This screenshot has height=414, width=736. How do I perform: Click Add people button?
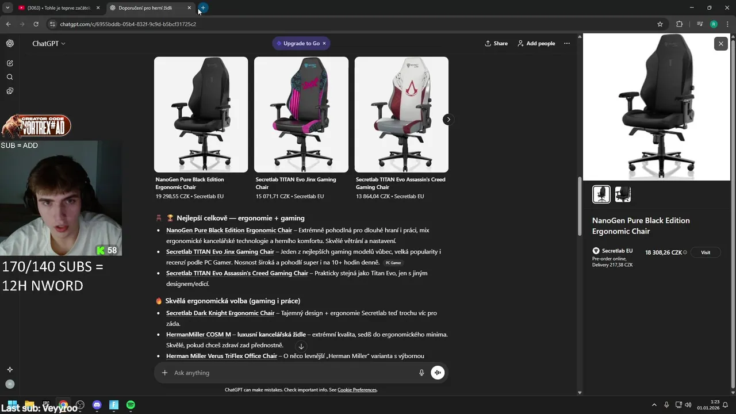click(536, 44)
